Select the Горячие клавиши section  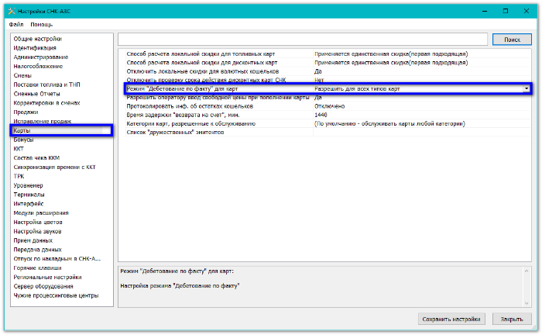37,268
